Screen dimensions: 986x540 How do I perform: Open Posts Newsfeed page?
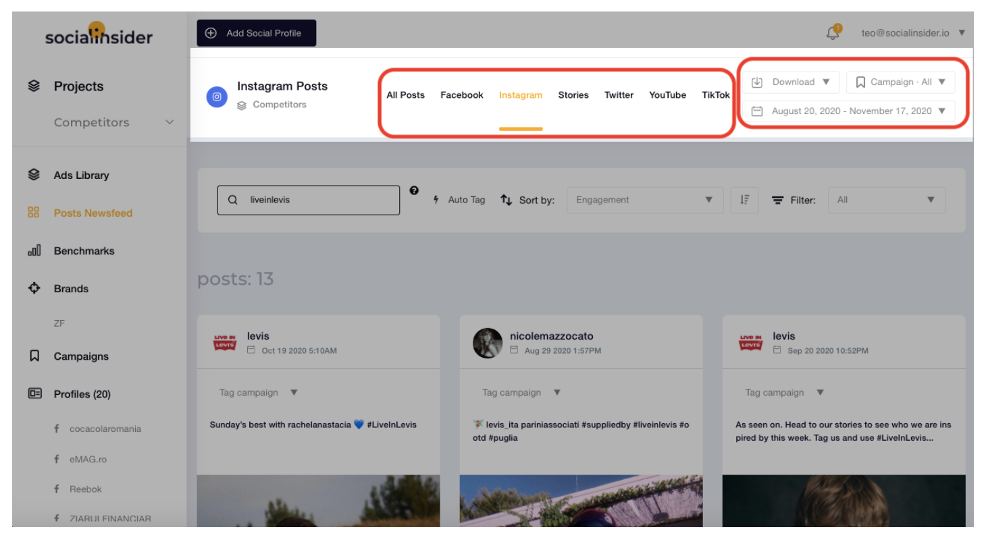point(93,213)
